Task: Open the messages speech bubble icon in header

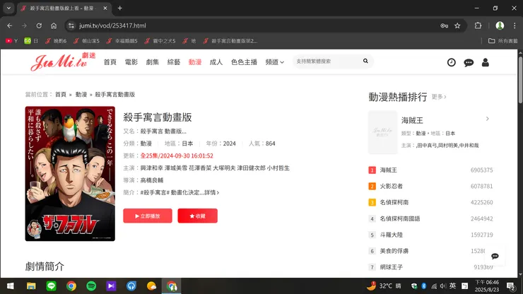Action: click(x=469, y=62)
